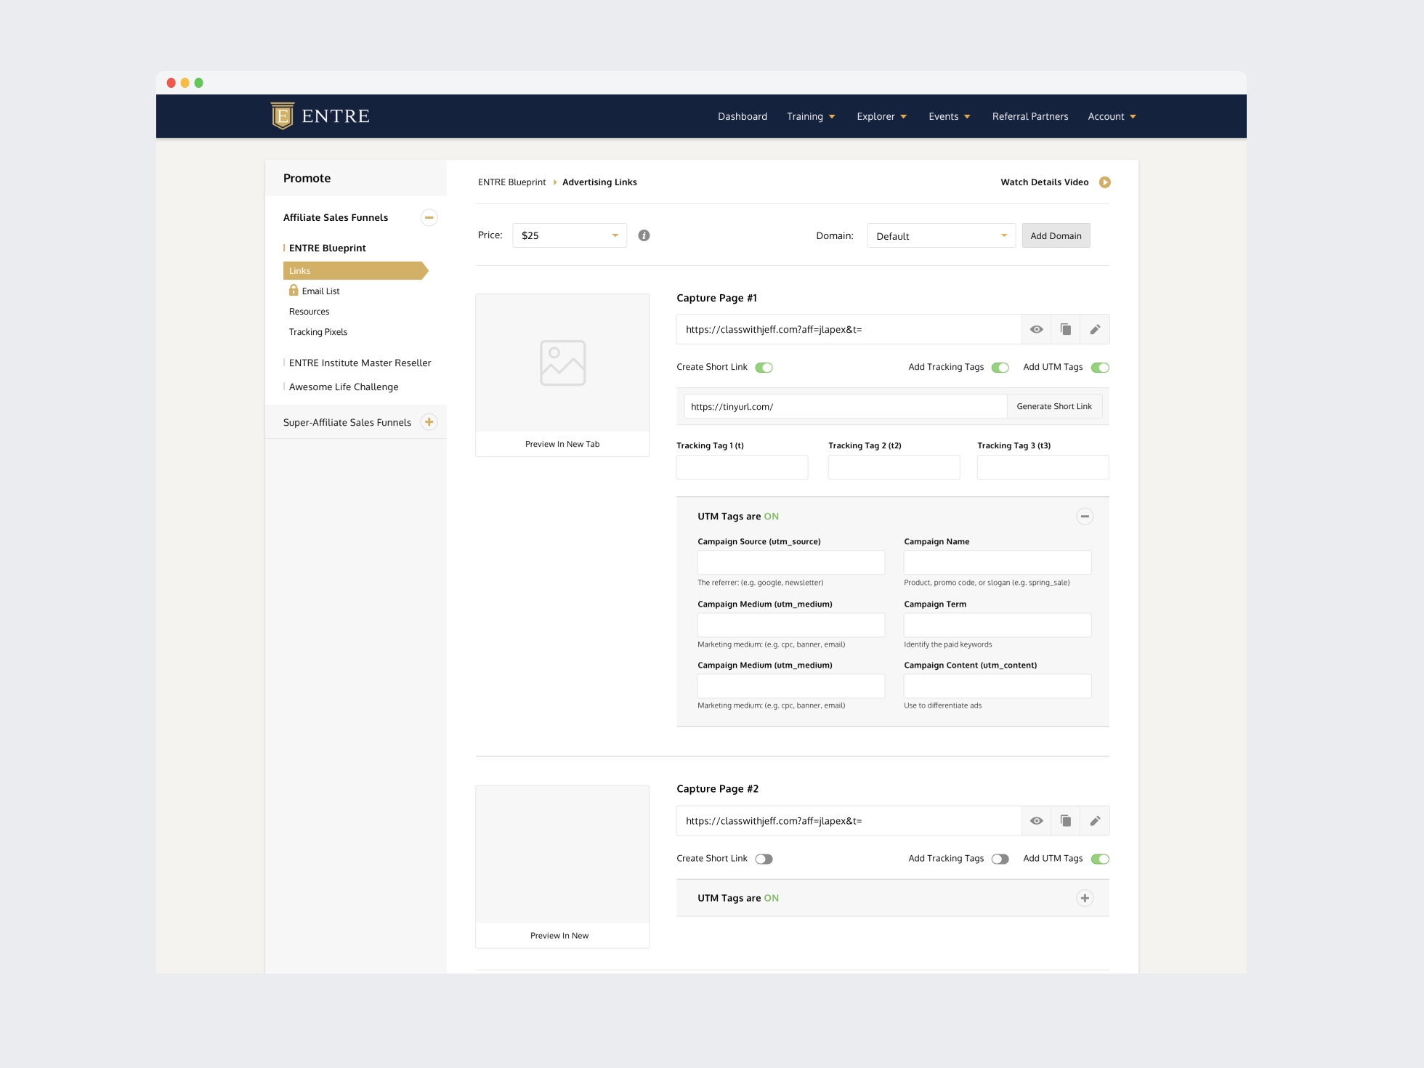The width and height of the screenshot is (1424, 1068).
Task: Select Links in the sidebar
Action: (355, 271)
